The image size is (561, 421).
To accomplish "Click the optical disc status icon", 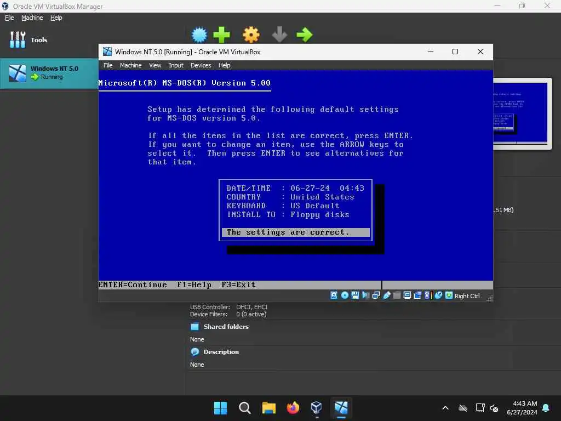I will (345, 295).
